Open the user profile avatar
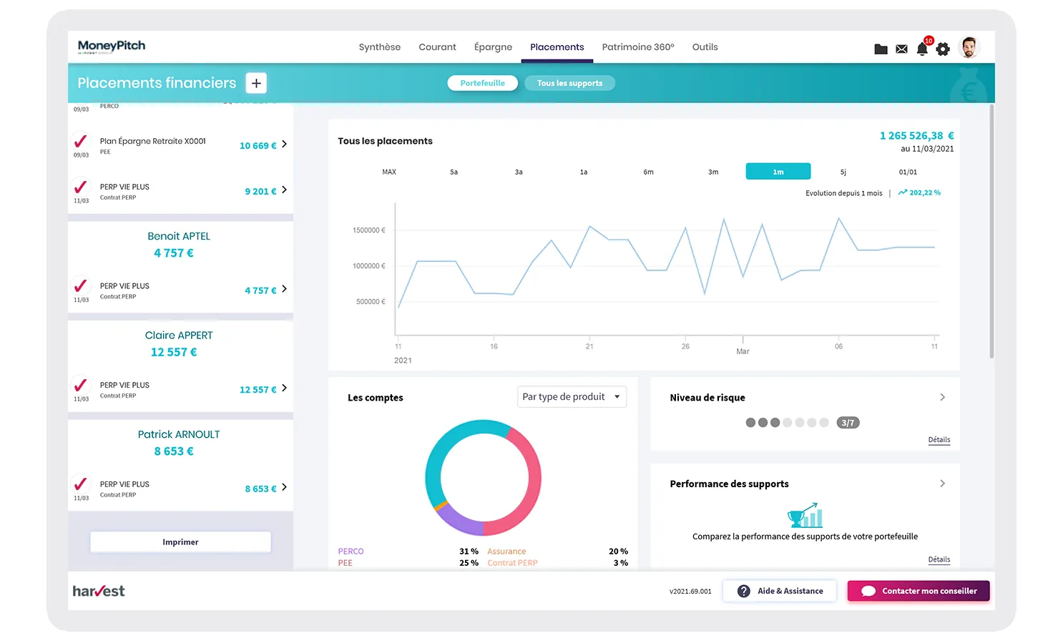Image resolution: width=1063 pixels, height=641 pixels. [969, 47]
